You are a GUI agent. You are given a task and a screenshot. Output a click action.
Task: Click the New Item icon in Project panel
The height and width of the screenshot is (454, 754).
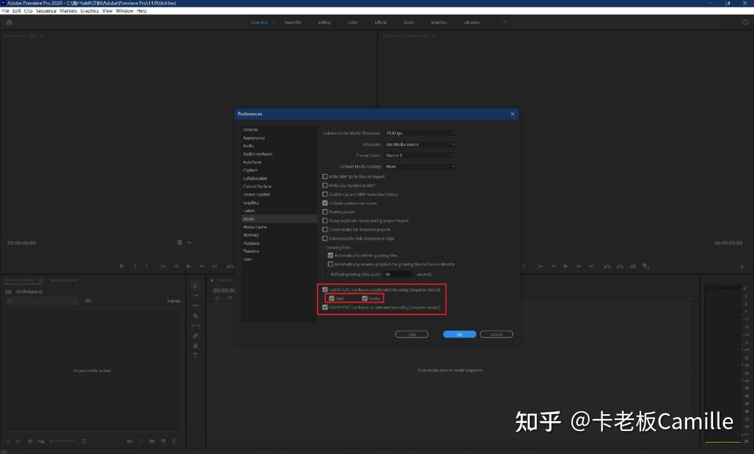click(x=163, y=441)
